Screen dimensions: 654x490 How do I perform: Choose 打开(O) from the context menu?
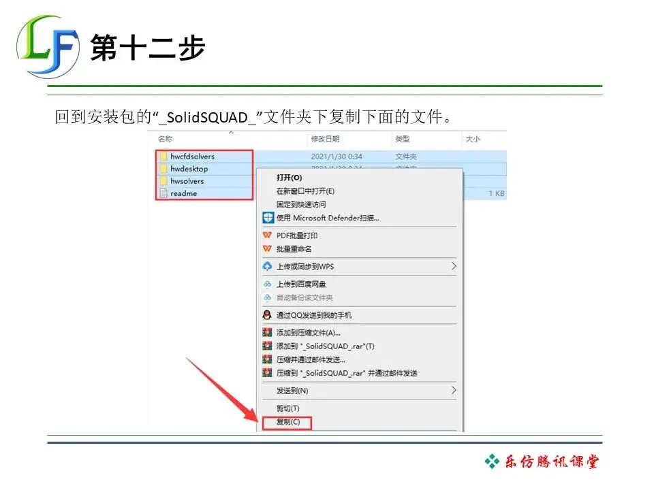289,178
